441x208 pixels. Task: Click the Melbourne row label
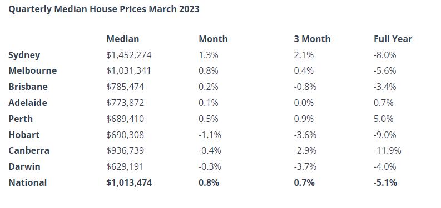pos(33,70)
